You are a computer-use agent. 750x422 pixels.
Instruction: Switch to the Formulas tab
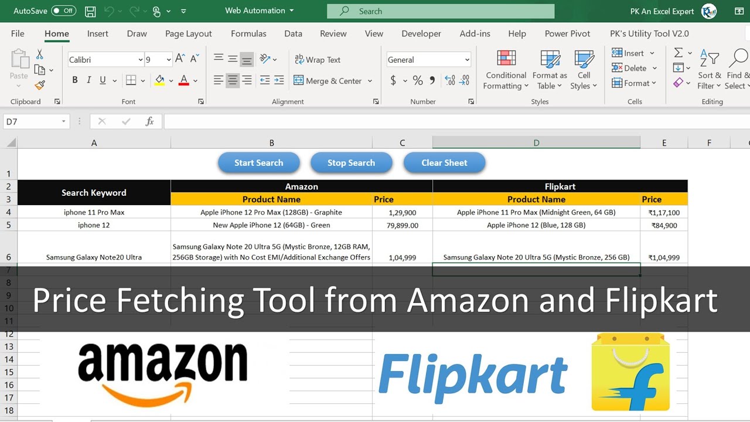point(248,33)
